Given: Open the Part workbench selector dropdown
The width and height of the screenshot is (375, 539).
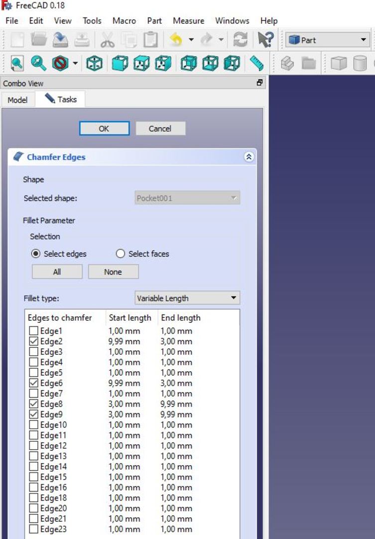Looking at the screenshot, I should 328,40.
